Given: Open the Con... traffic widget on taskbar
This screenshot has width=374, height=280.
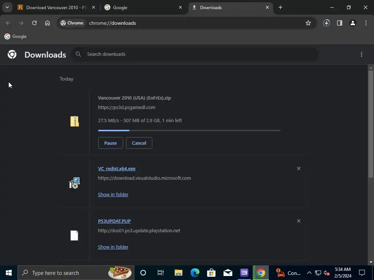Looking at the screenshot, I should pyautogui.click(x=289, y=273).
